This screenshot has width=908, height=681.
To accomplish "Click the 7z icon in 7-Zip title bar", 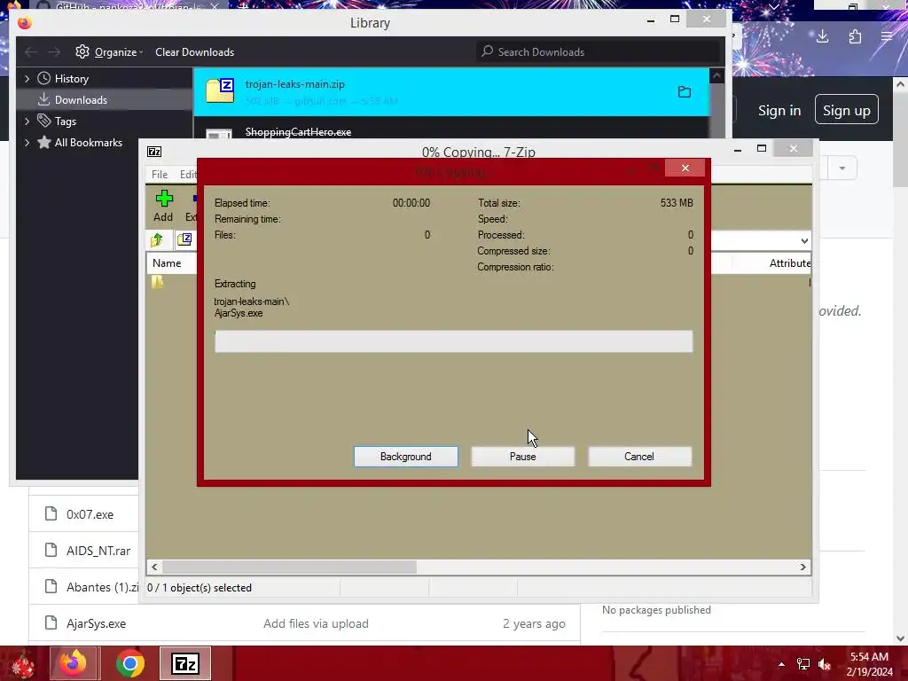I will point(154,152).
